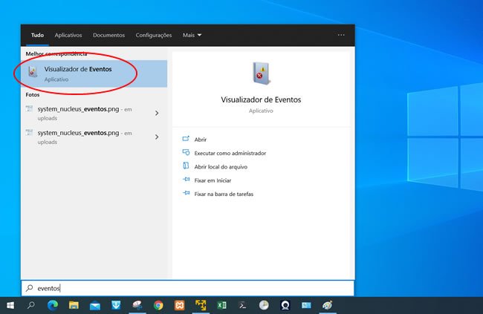Click Fixar na barra de tarefas
Viewport: 483px width, 314px height.
[224, 193]
